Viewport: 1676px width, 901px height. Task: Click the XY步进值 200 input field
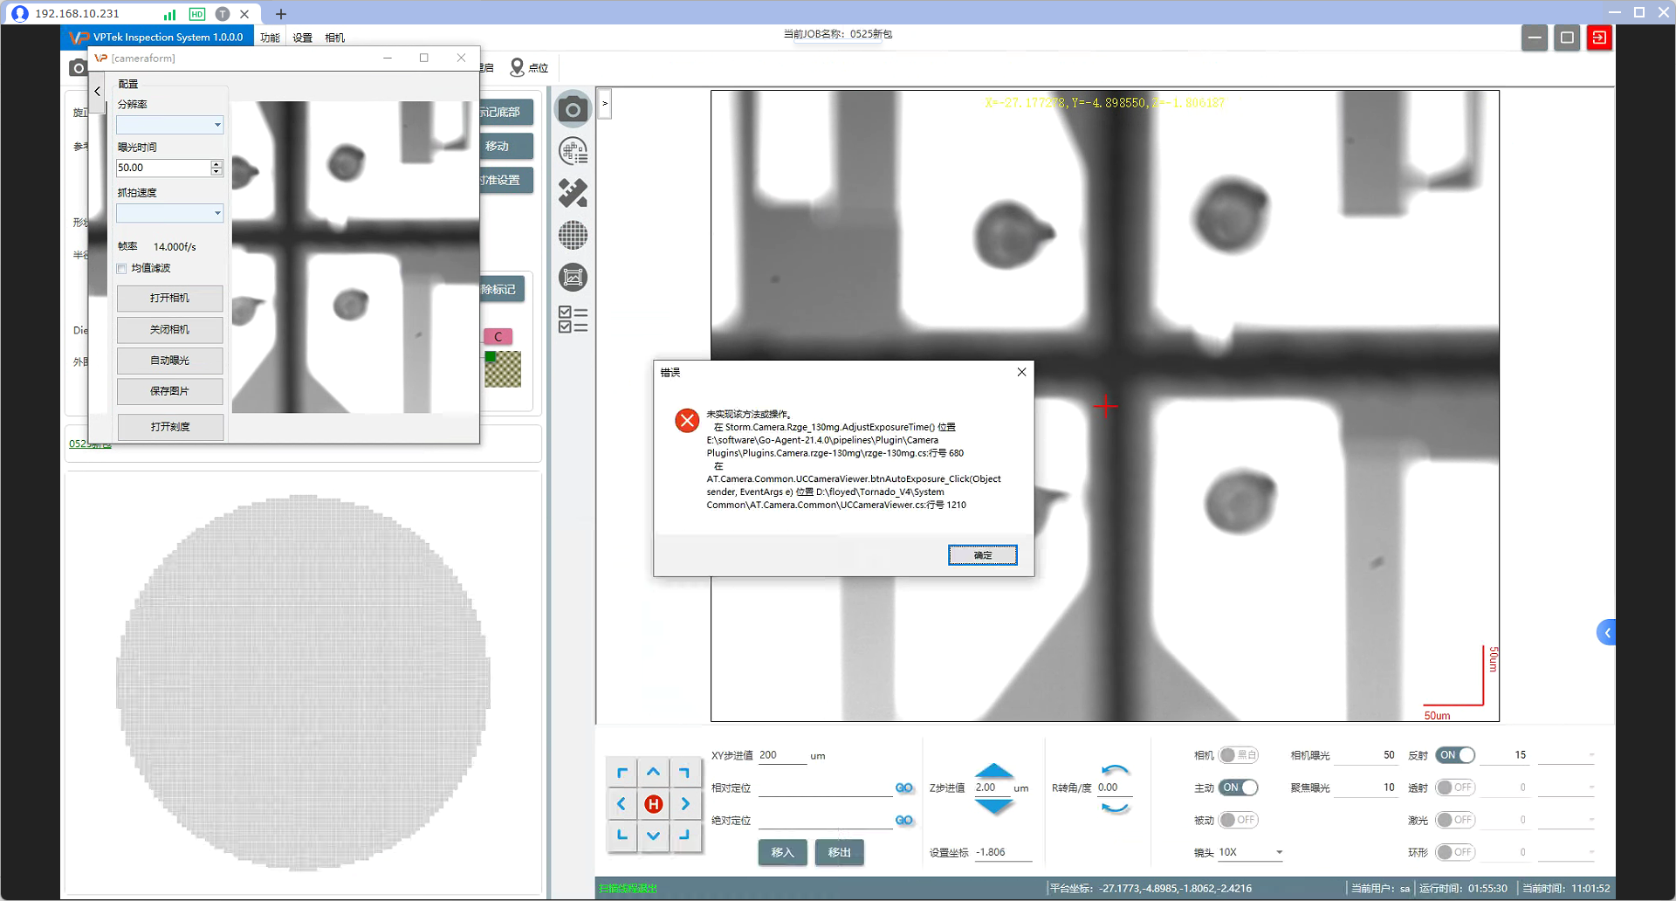click(782, 756)
